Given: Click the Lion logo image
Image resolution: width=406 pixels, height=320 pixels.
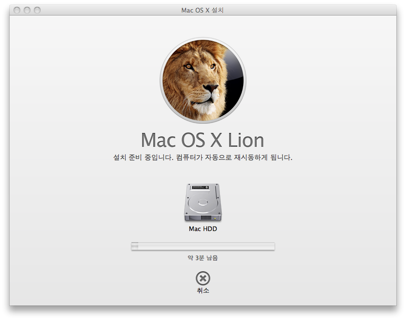Looking at the screenshot, I should point(203,80).
